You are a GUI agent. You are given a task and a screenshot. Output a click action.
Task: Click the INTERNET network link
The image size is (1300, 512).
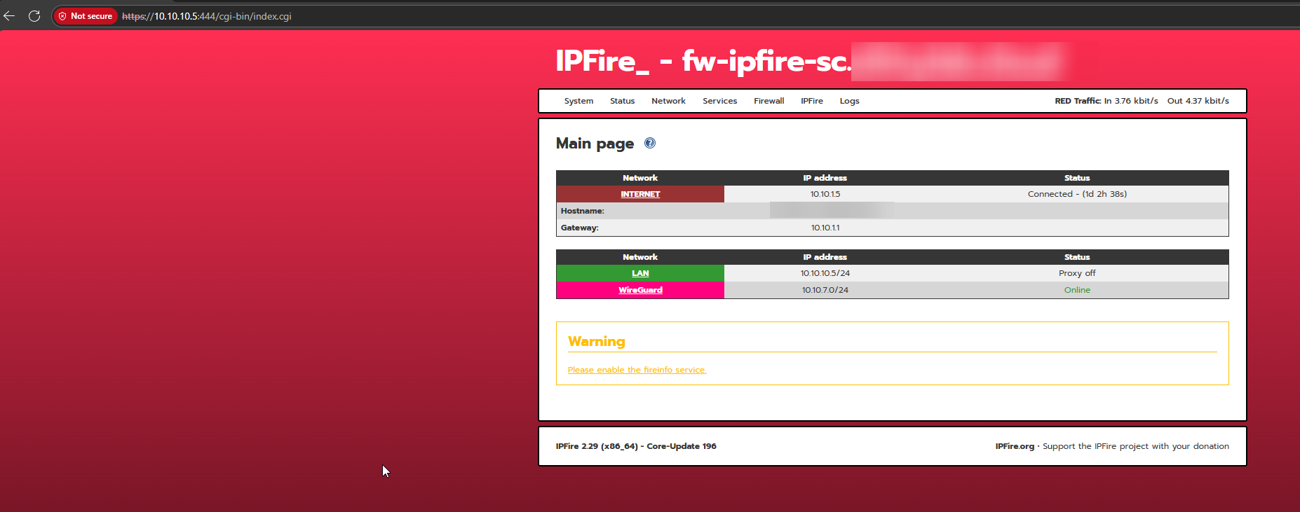[x=640, y=194]
